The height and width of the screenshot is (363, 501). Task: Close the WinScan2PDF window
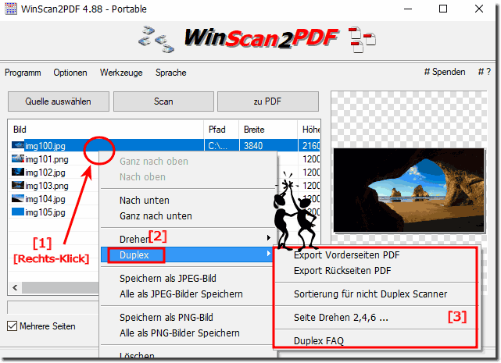[x=479, y=9]
